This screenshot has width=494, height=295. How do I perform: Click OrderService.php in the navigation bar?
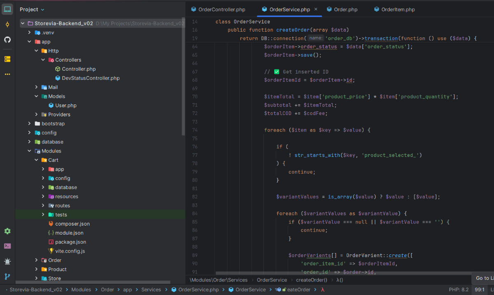[195, 290]
